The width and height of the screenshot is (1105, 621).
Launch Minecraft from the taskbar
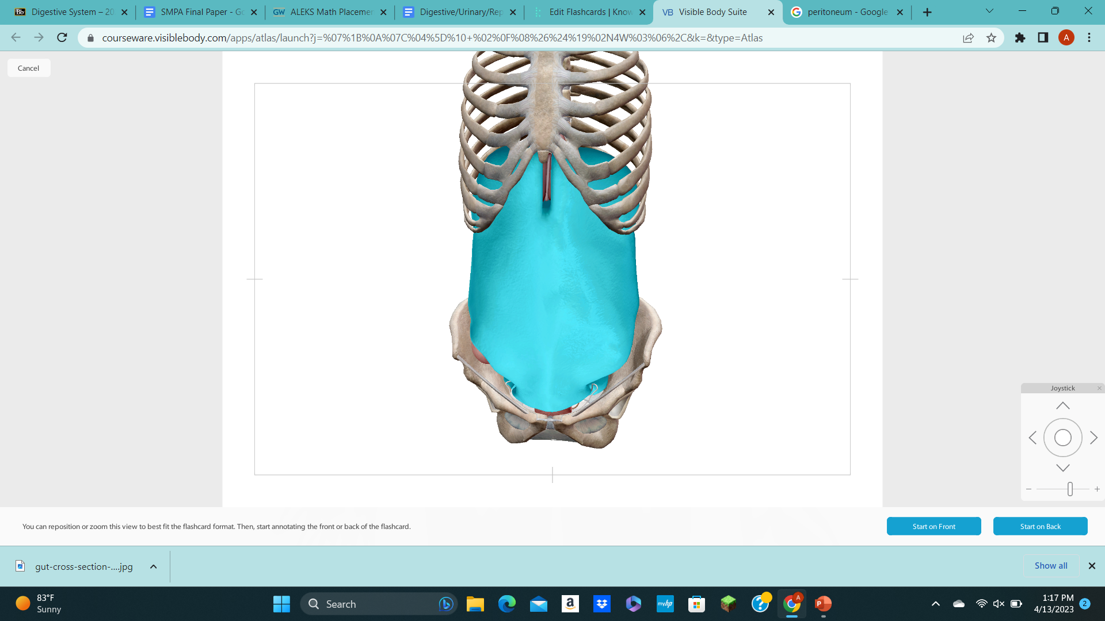[x=728, y=604]
